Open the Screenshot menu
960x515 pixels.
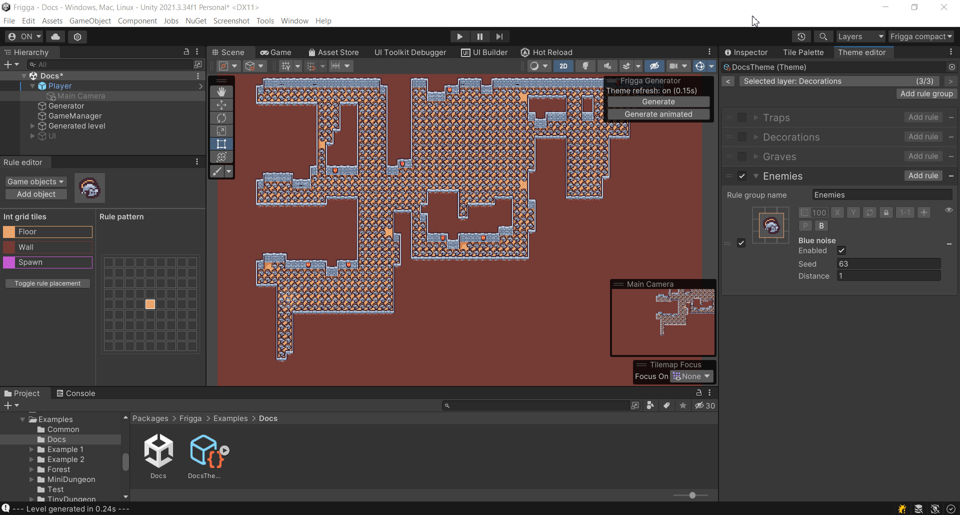tap(231, 20)
